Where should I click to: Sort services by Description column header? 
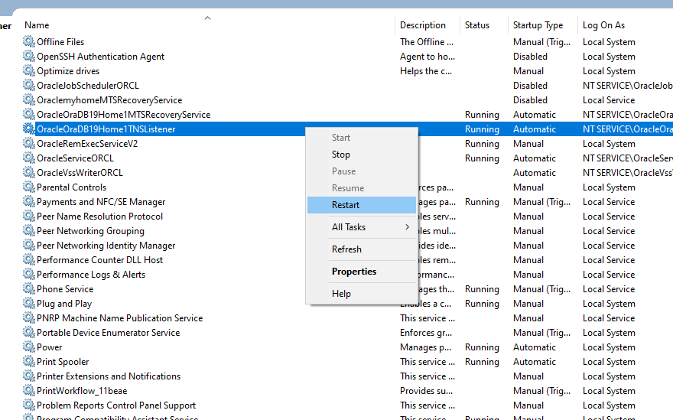(423, 25)
